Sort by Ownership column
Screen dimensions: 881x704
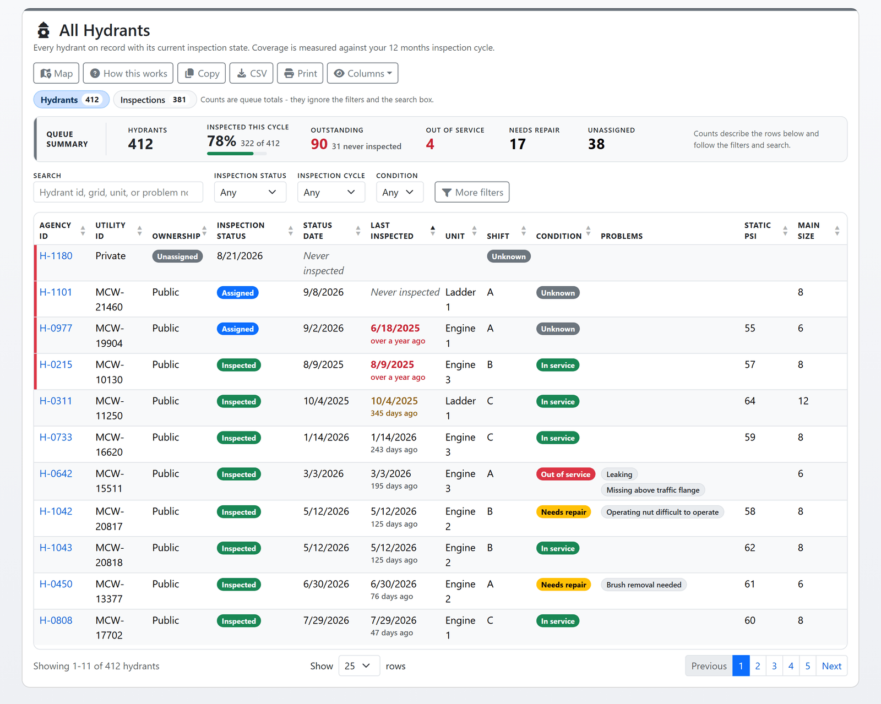pyautogui.click(x=179, y=231)
